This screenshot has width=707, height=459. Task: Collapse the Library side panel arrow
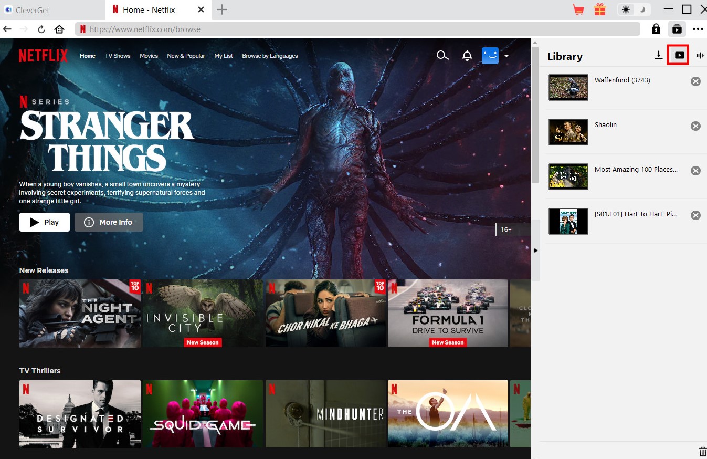[535, 251]
